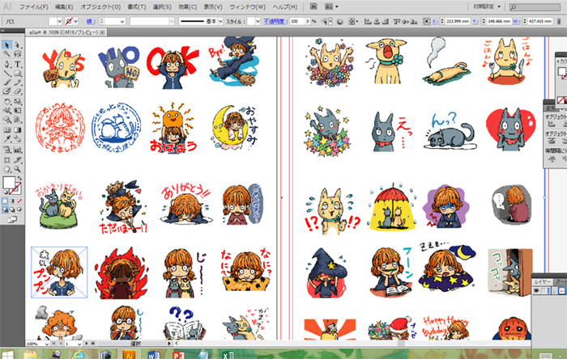
Task: Open the 書式(T) menu
Action: click(x=137, y=6)
